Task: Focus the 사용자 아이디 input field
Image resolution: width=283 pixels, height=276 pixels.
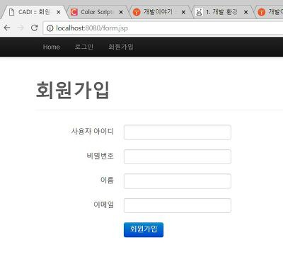Action: 178,132
